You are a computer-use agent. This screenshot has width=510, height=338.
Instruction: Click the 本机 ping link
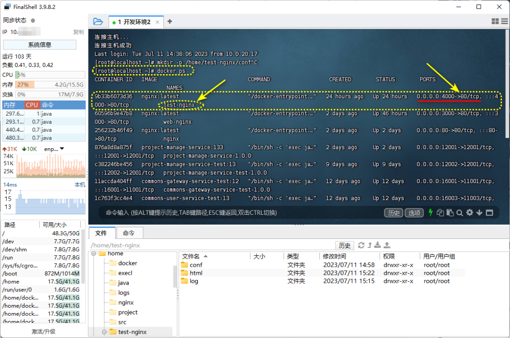pos(80,185)
